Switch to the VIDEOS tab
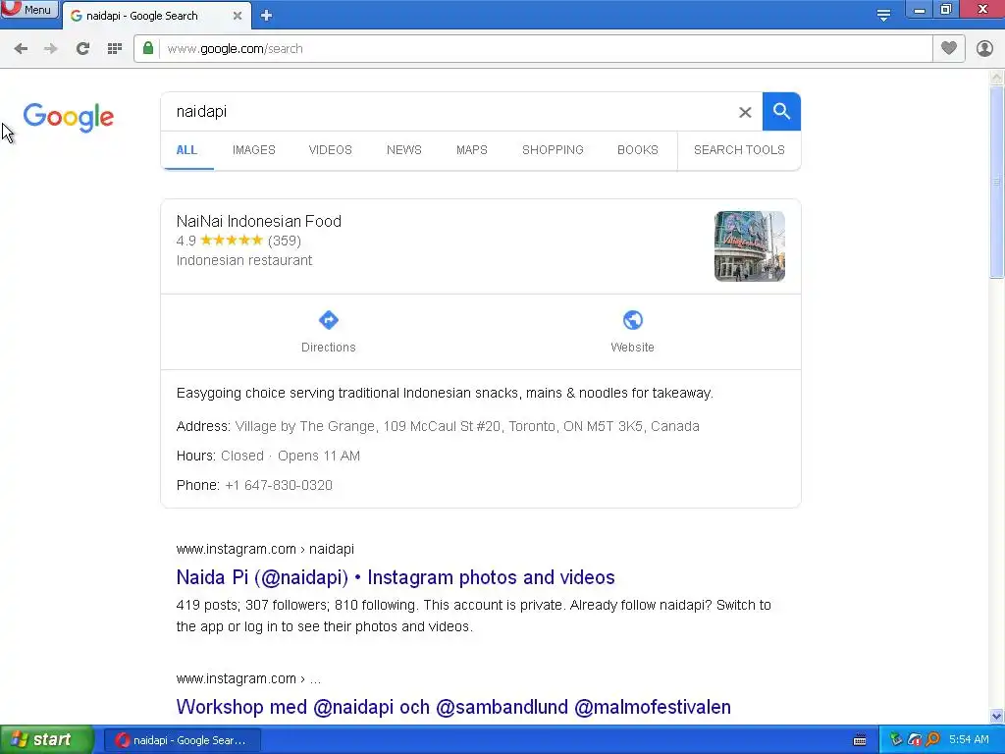 point(330,150)
